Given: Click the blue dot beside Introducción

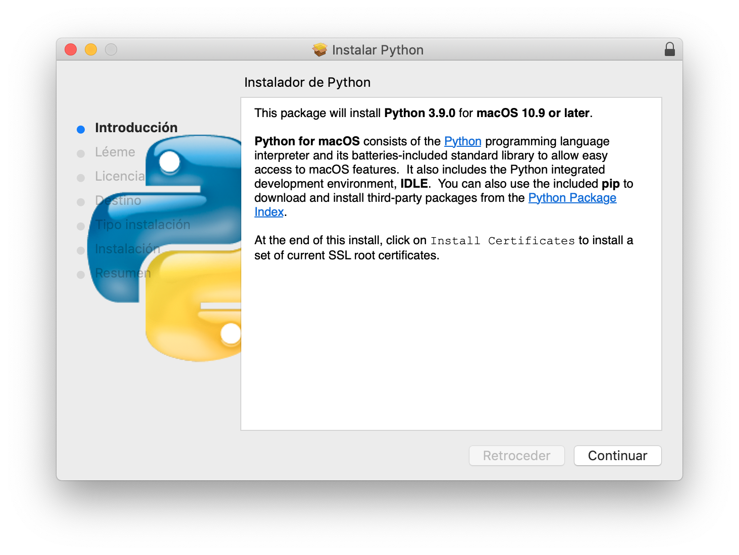Looking at the screenshot, I should 81,129.
